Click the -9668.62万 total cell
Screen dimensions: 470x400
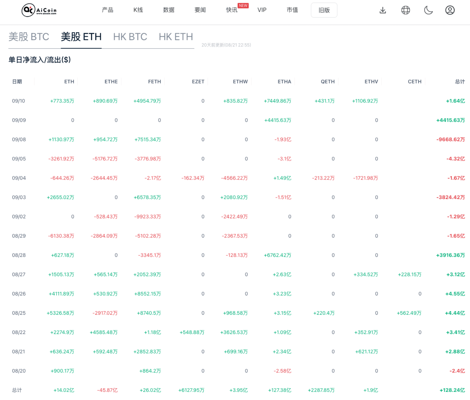coord(450,140)
